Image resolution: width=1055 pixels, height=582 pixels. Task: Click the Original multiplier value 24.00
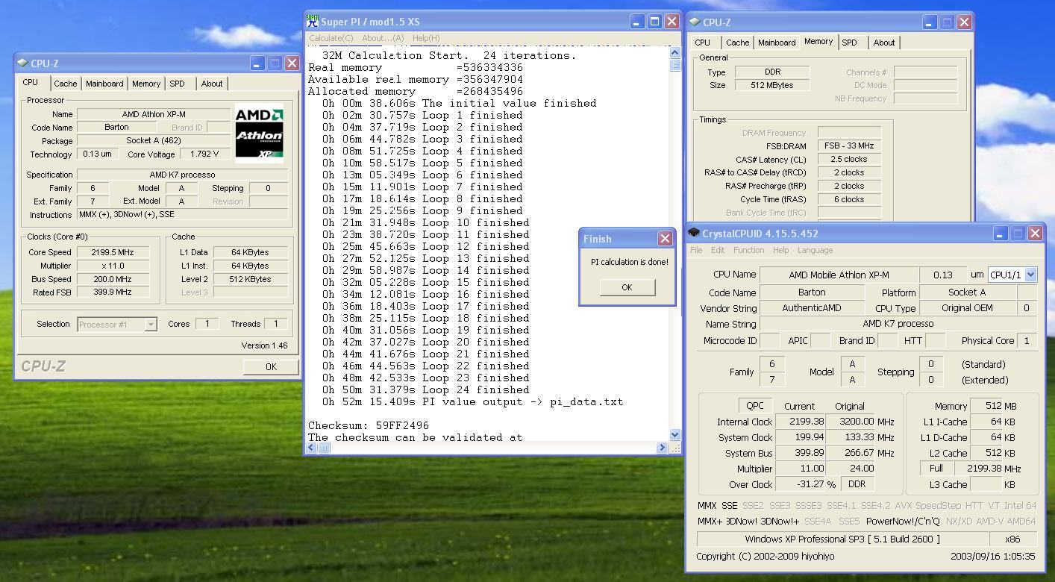pyautogui.click(x=851, y=469)
